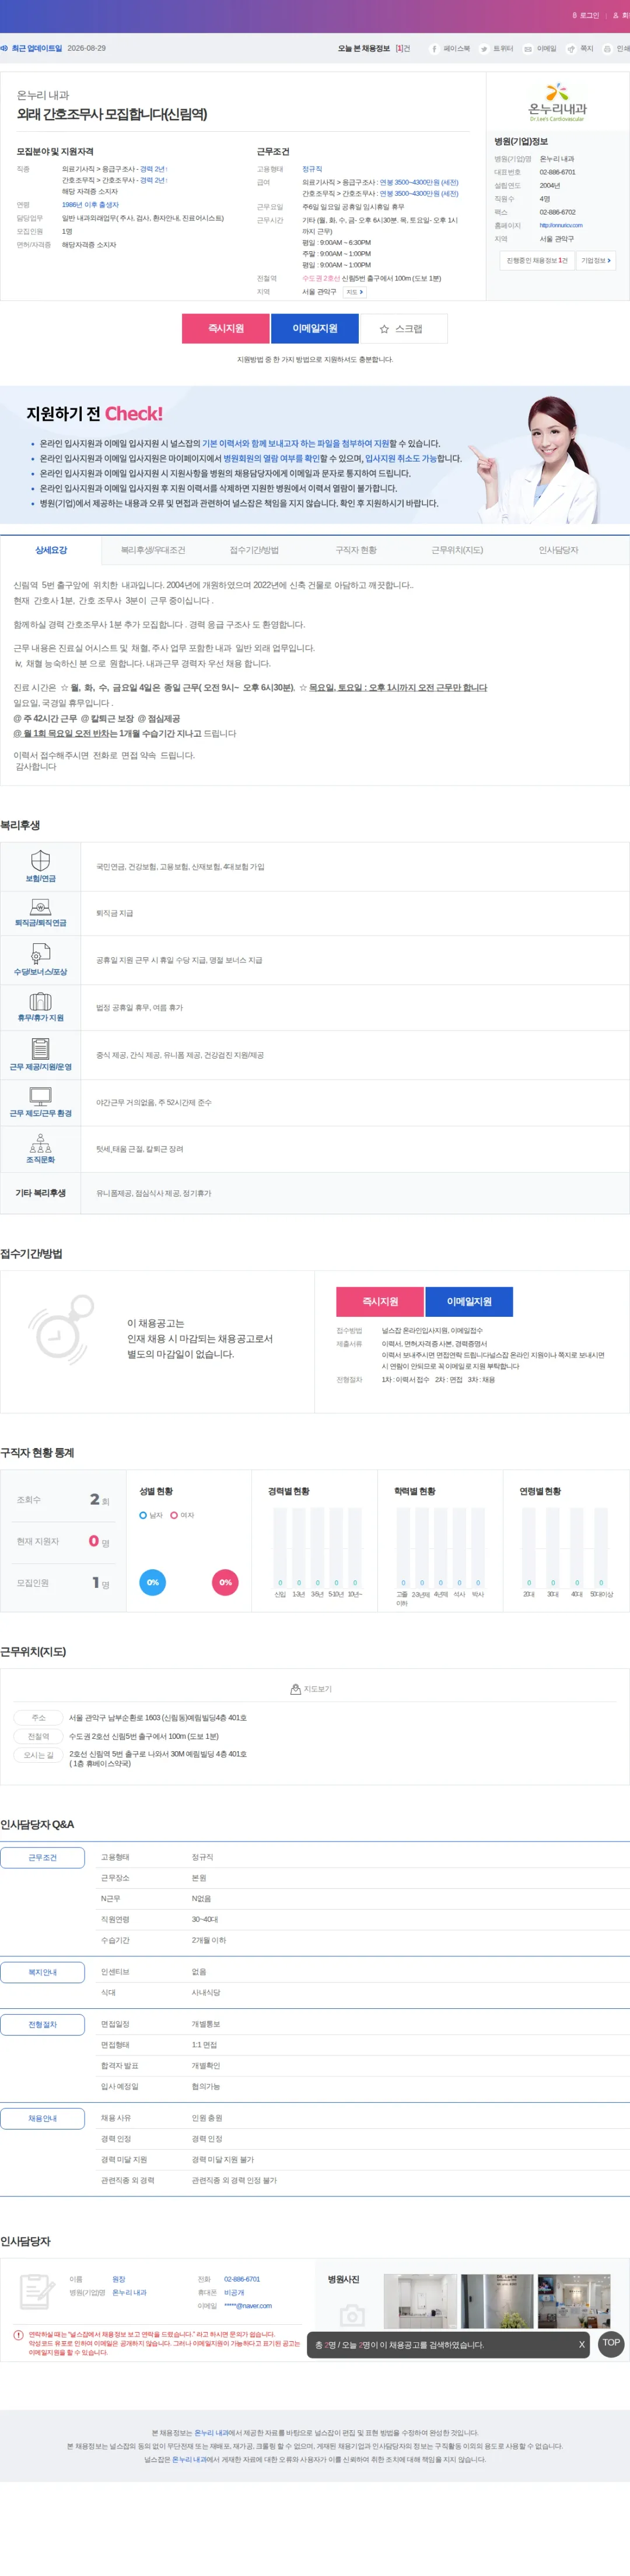
Task: Click the 지도 button next to 서울 관악구
Action: pos(354,292)
